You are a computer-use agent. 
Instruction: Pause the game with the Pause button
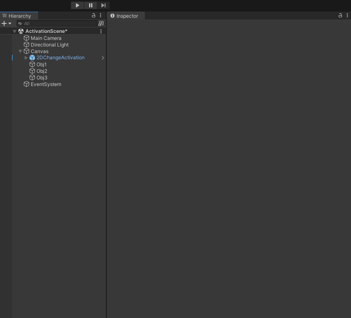(x=90, y=5)
